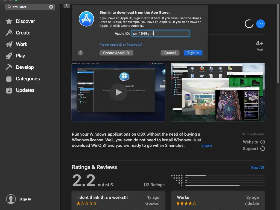The width and height of the screenshot is (280, 210).
Task: Click the Discover star icon
Action: click(9, 21)
